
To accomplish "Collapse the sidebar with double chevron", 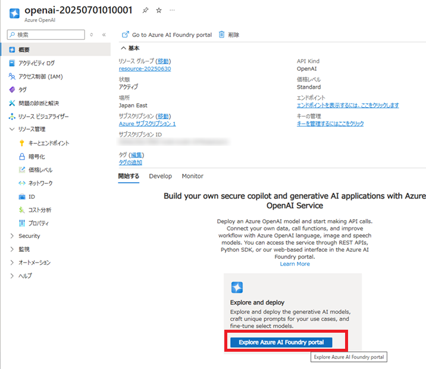I will click(x=104, y=35).
